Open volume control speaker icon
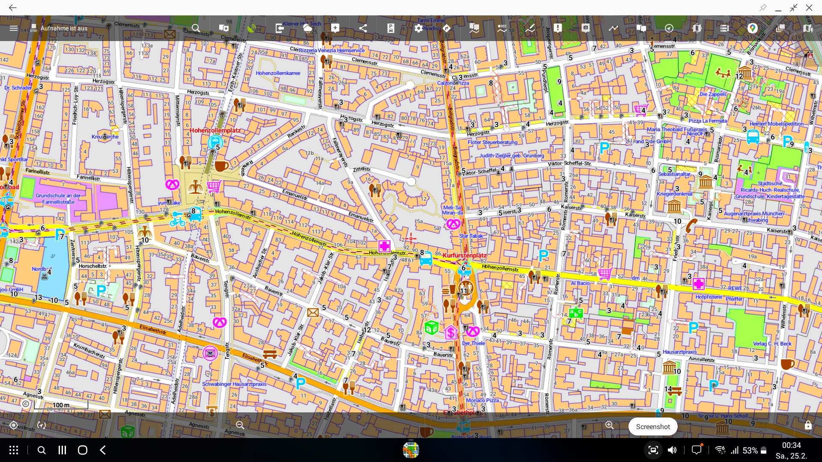 (x=673, y=450)
